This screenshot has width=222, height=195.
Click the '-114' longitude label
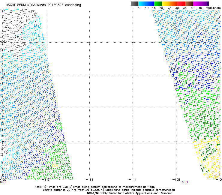89,180
